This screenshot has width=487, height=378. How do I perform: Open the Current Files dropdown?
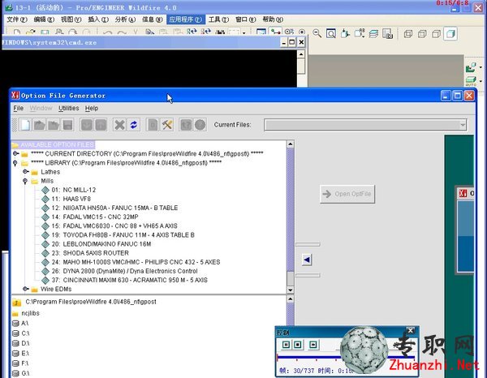pyautogui.click(x=463, y=125)
